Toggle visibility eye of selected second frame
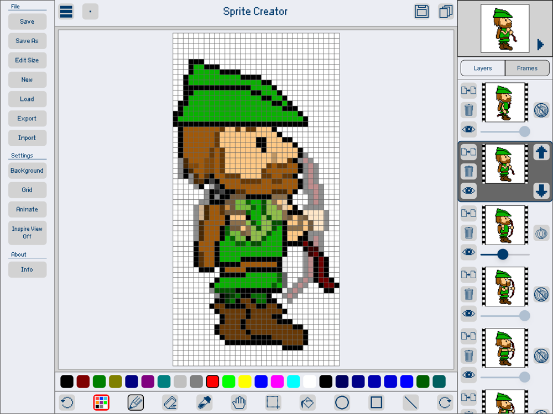The height and width of the screenshot is (414, 553). tap(469, 191)
